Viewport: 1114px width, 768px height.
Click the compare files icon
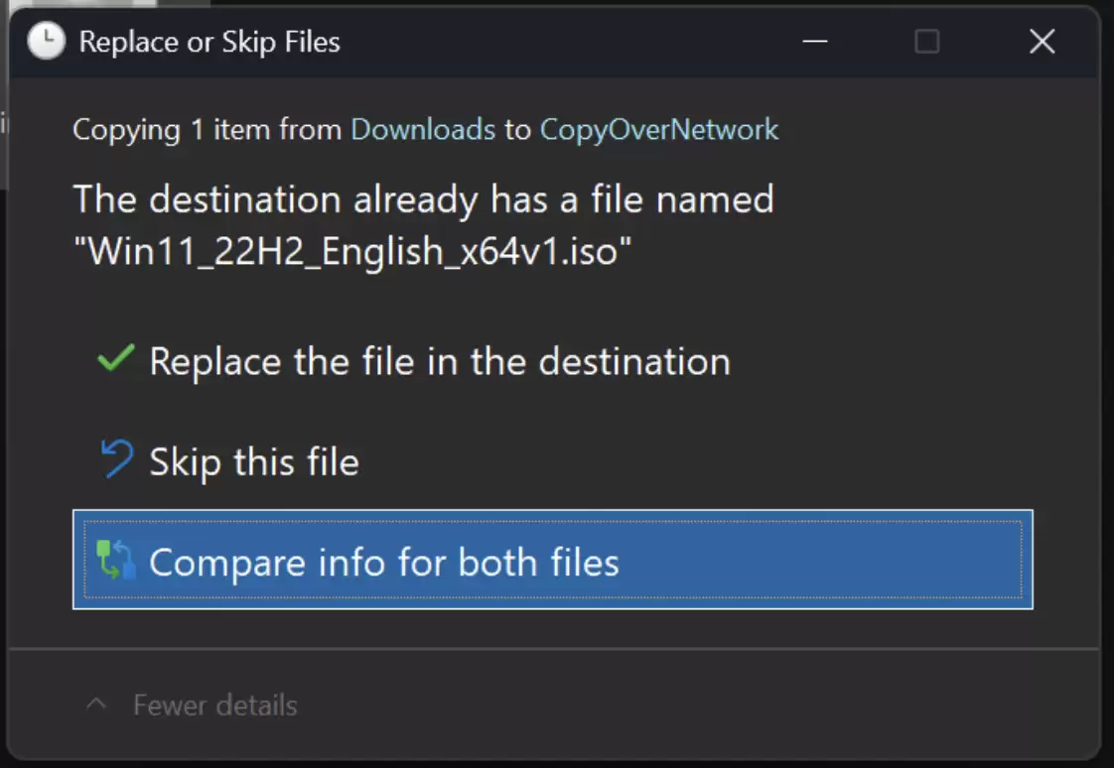(119, 560)
